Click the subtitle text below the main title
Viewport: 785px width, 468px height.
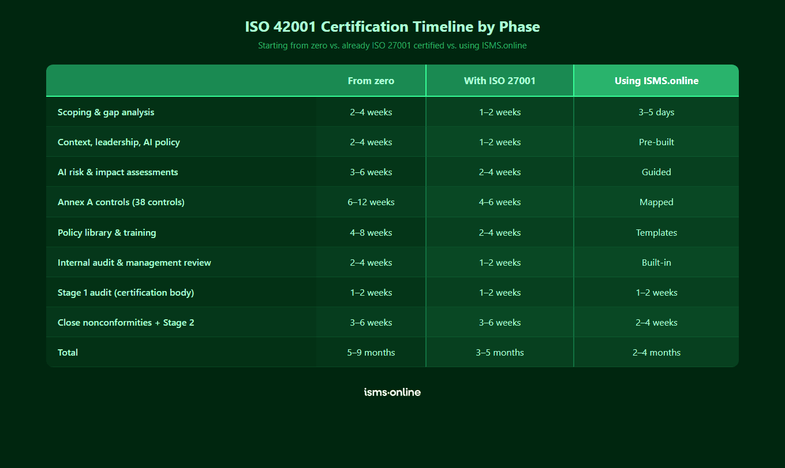[392, 46]
